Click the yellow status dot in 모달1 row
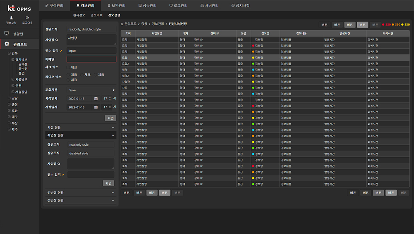Screen dimensions: 414x234 [x=253, y=58]
